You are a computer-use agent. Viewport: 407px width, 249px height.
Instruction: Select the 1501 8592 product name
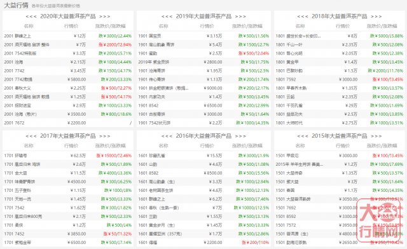tap(286, 217)
